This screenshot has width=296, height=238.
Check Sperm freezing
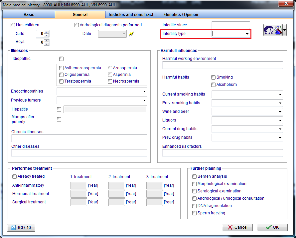194,213
